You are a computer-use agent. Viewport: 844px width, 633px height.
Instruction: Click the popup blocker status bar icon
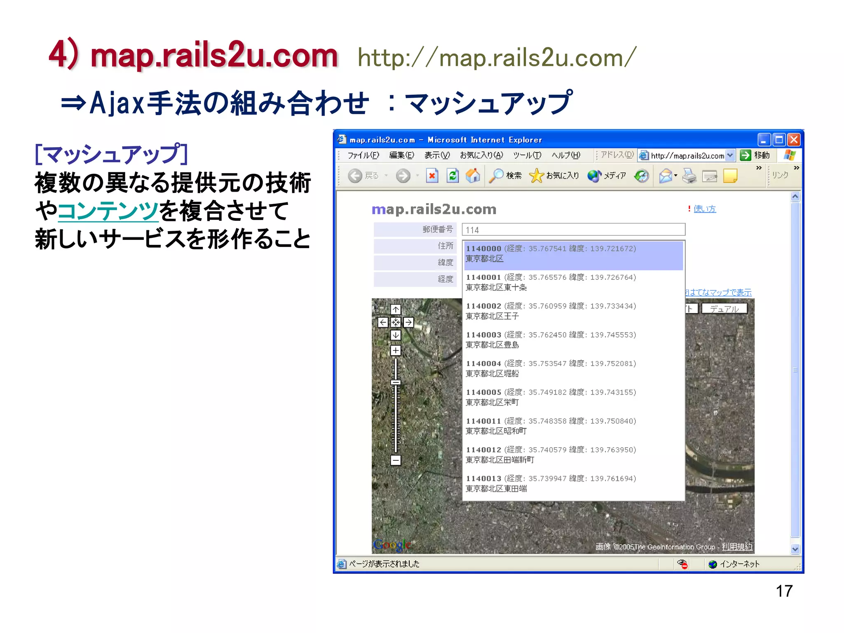tap(682, 564)
